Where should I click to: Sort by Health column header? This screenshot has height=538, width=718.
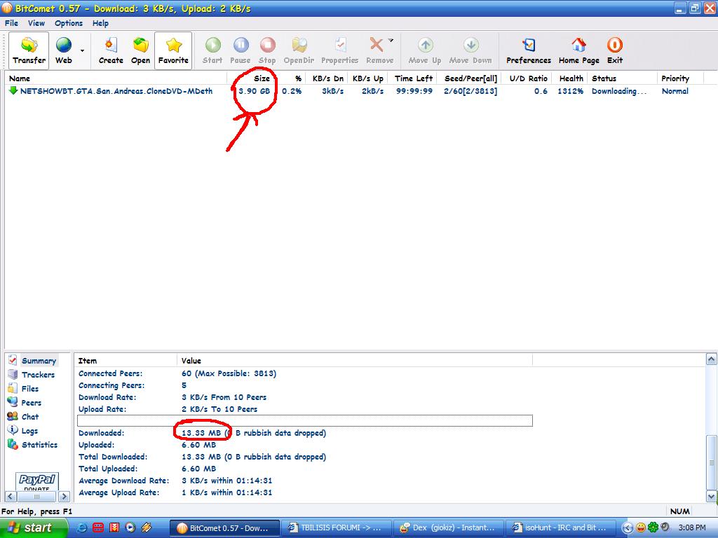tap(571, 78)
